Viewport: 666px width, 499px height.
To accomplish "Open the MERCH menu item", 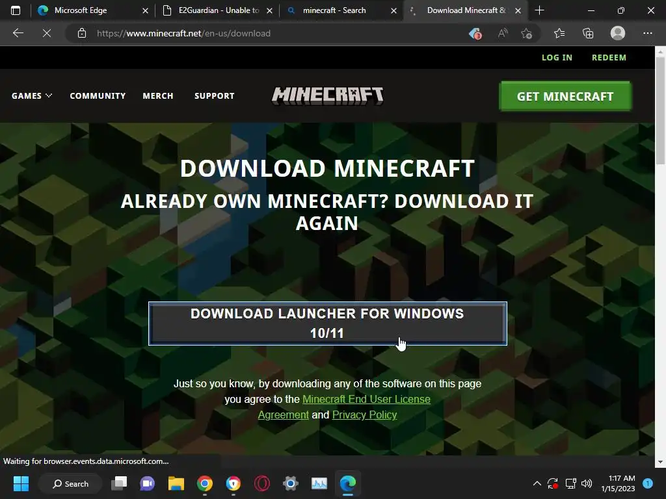I will point(158,96).
